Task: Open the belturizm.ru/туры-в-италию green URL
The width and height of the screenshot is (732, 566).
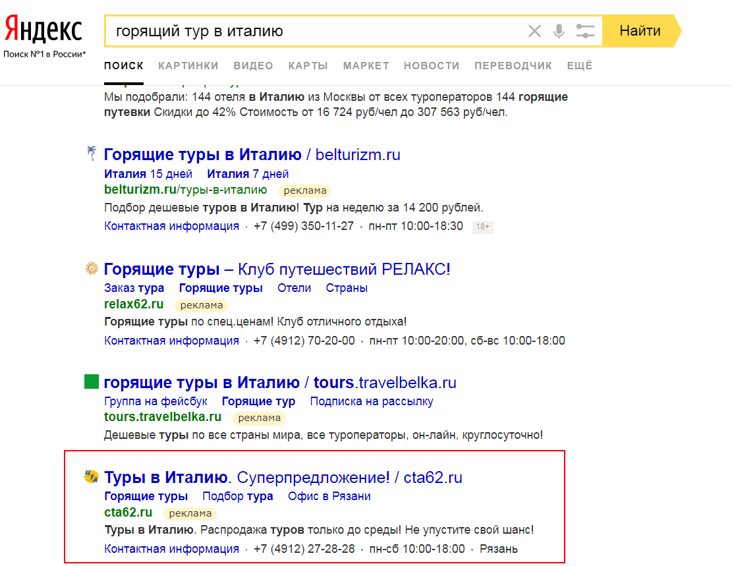Action: pos(185,190)
